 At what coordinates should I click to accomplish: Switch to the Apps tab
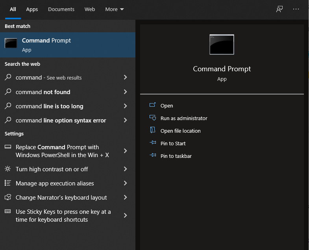coord(32,9)
